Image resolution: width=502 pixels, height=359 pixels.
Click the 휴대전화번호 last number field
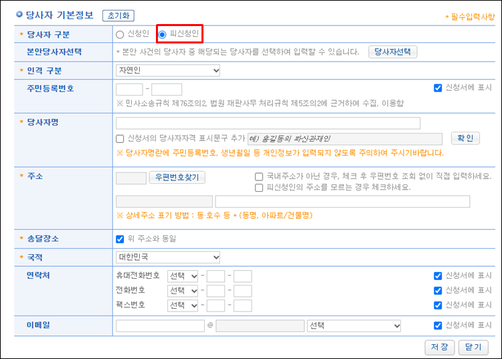(243, 276)
